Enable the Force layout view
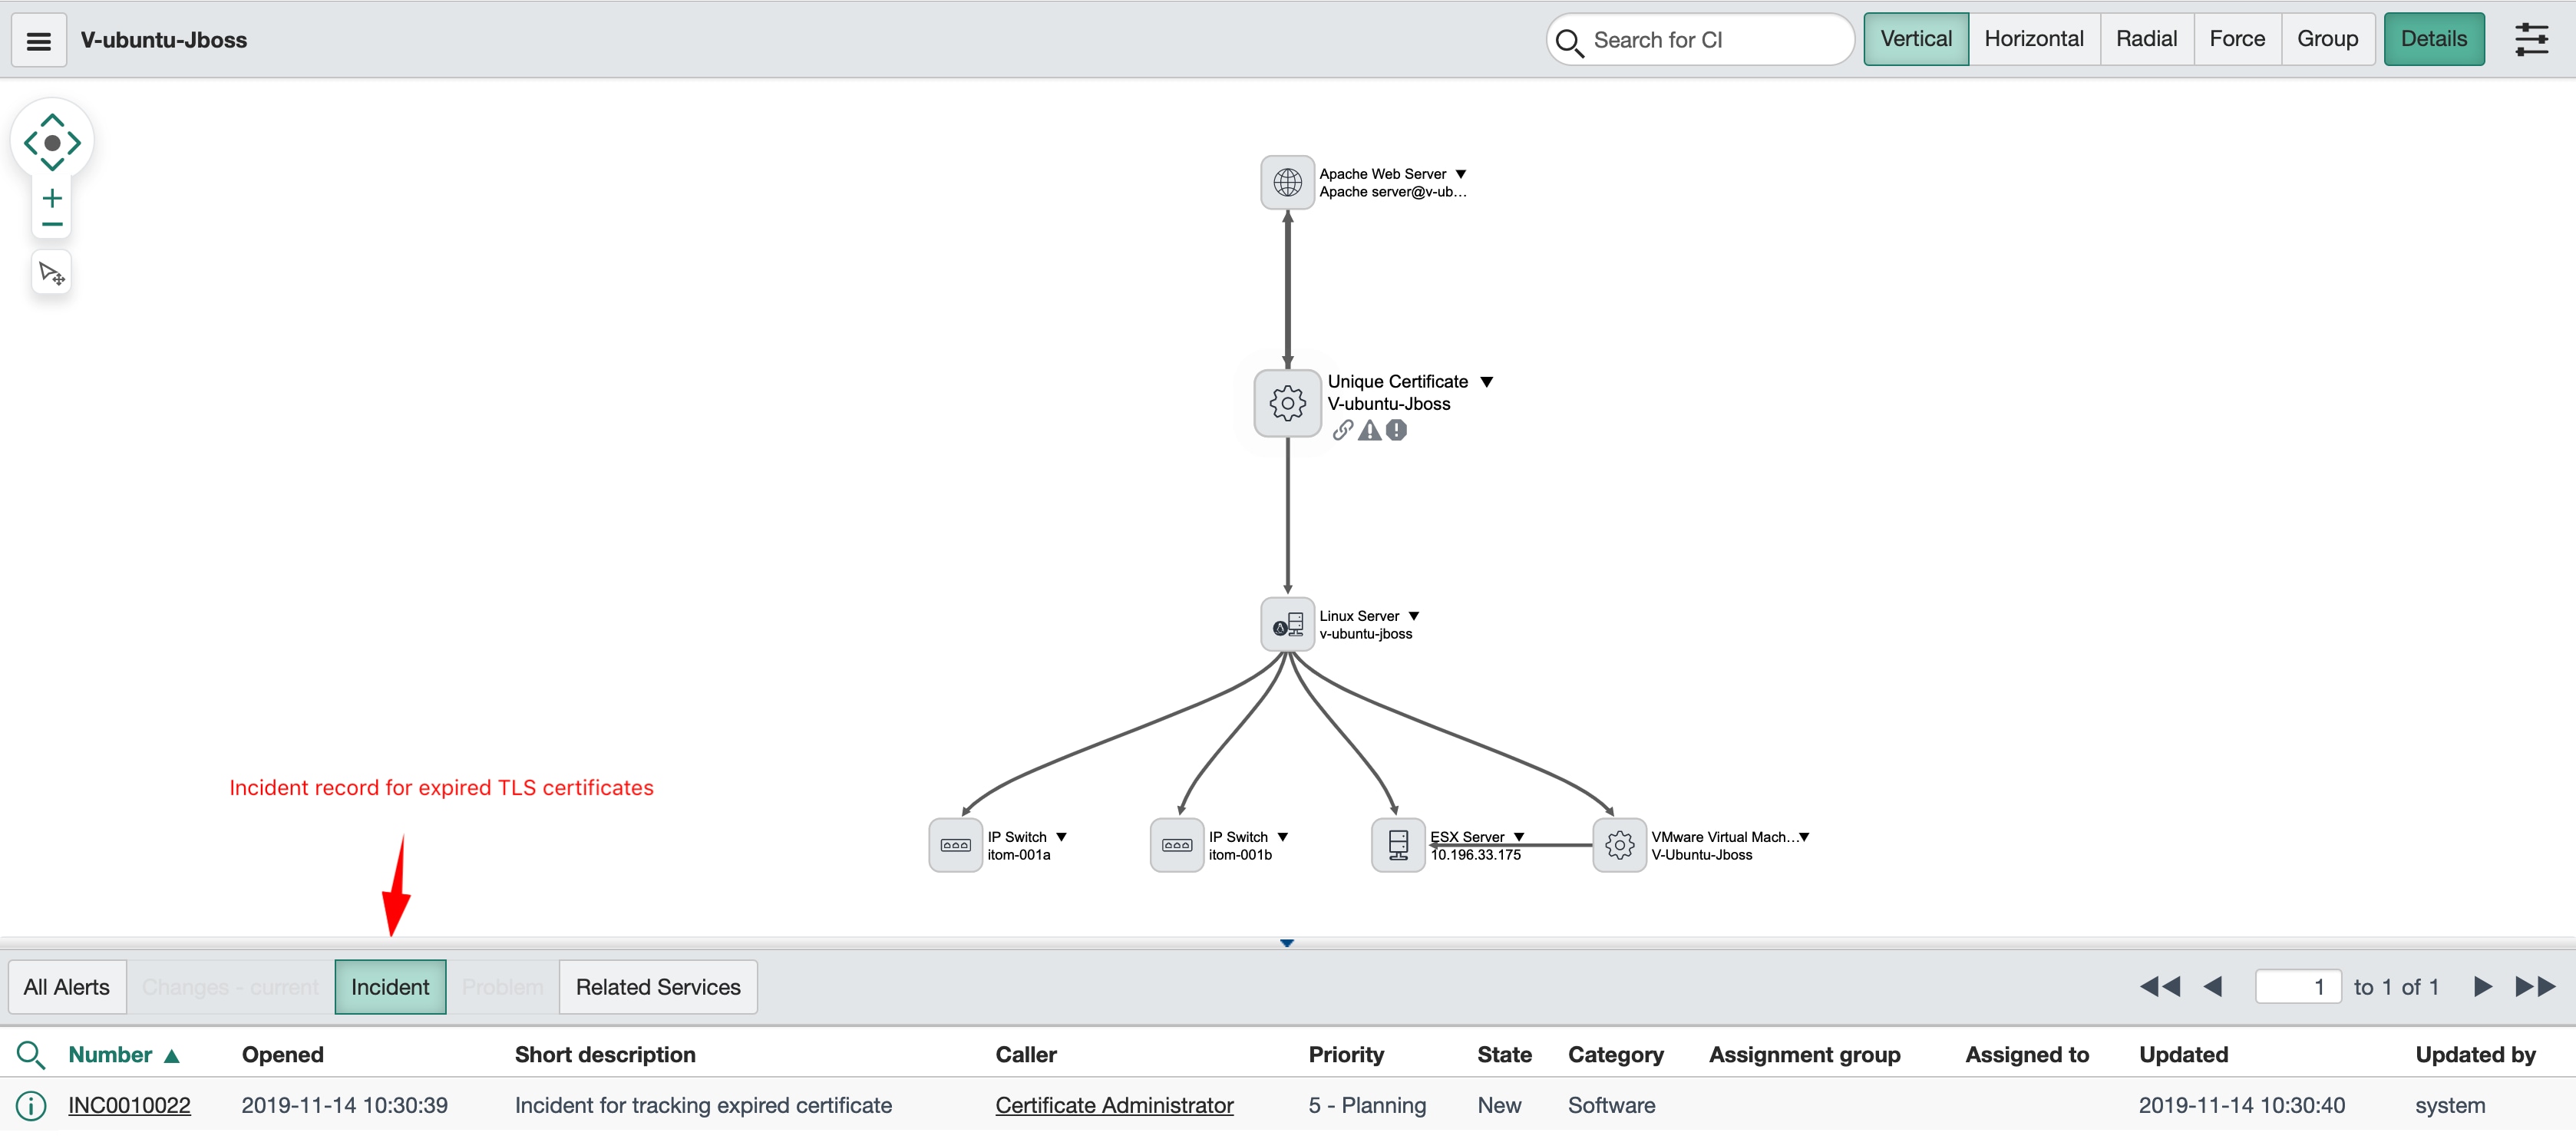Image resolution: width=2576 pixels, height=1139 pixels. (2237, 38)
